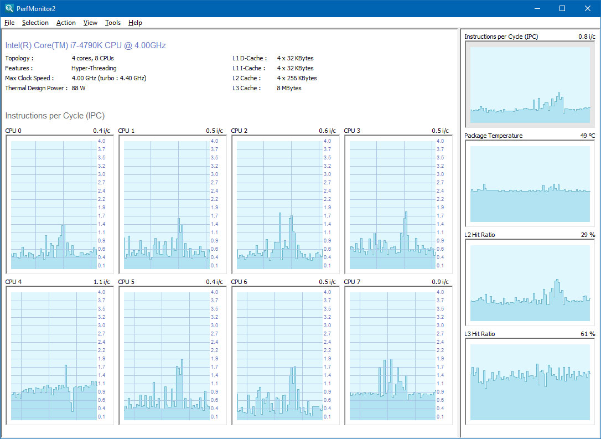Open the Action menu
The image size is (601, 439).
click(66, 23)
